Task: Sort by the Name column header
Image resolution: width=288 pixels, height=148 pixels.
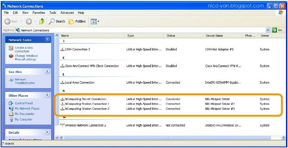Action: click(x=92, y=36)
